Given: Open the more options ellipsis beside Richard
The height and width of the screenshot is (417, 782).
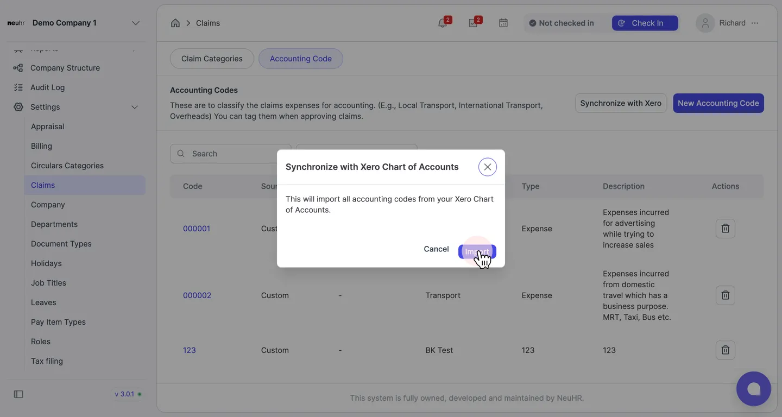Looking at the screenshot, I should (x=755, y=23).
